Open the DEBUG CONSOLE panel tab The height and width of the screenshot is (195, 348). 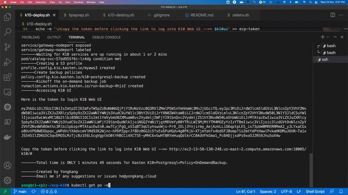pos(107,37)
